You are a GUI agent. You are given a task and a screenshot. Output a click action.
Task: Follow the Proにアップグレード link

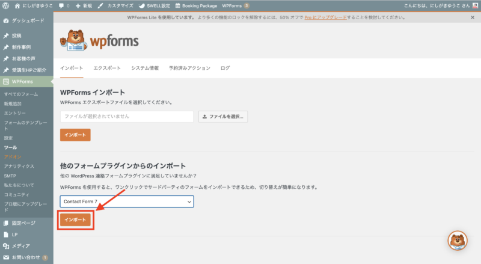point(325,17)
